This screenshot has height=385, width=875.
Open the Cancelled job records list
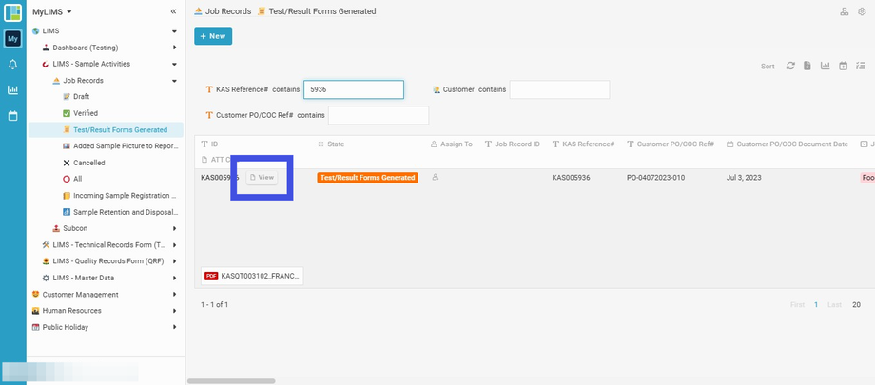[88, 163]
